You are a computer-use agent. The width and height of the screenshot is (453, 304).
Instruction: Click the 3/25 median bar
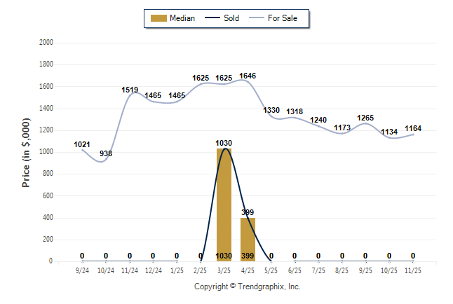pyautogui.click(x=224, y=205)
